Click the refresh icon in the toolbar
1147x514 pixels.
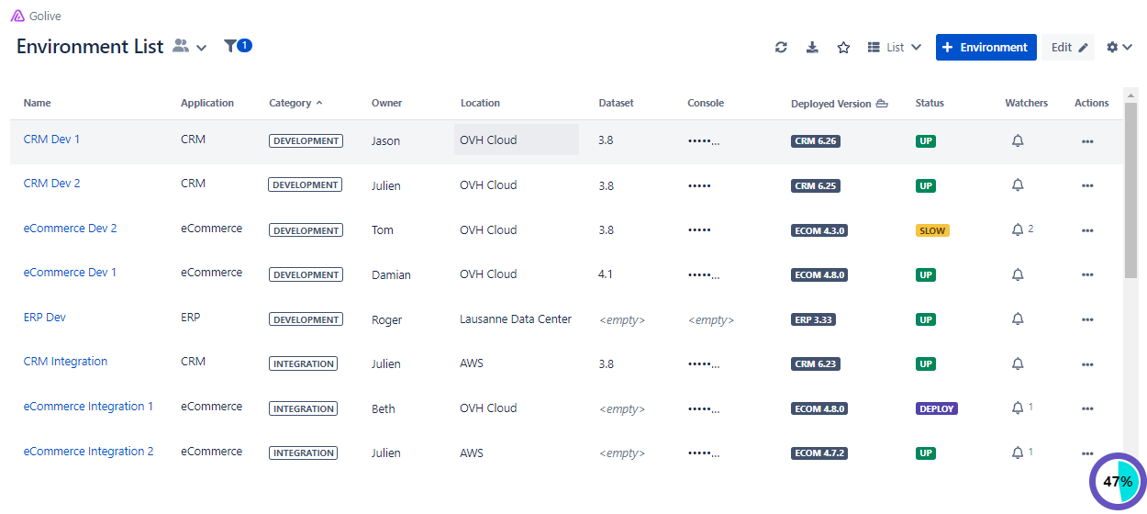tap(781, 48)
